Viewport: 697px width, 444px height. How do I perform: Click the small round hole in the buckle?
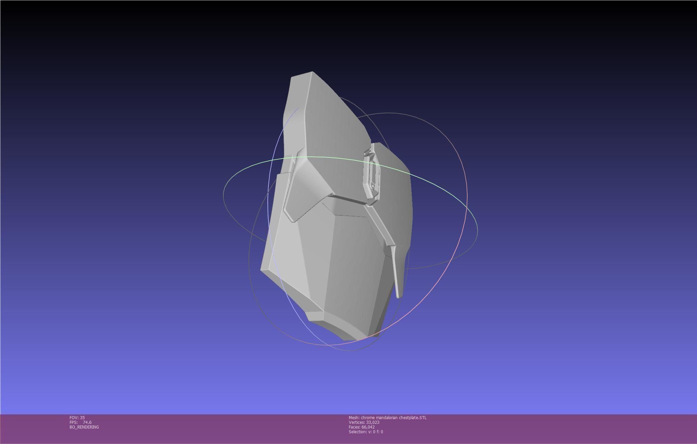tap(373, 186)
